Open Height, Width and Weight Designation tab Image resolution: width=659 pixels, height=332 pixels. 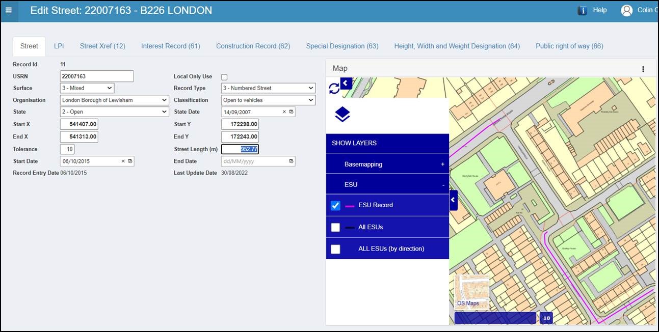[x=457, y=46]
